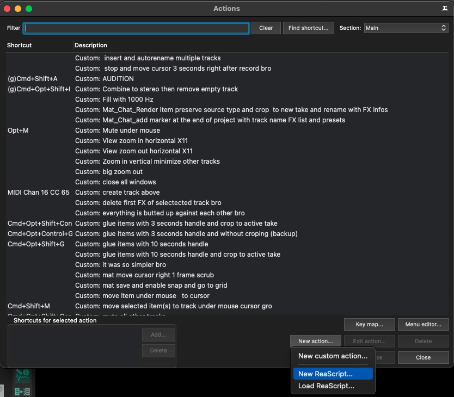Screen dimensions: 454x397
Task: Click the Find shortcut button
Action: [308, 28]
